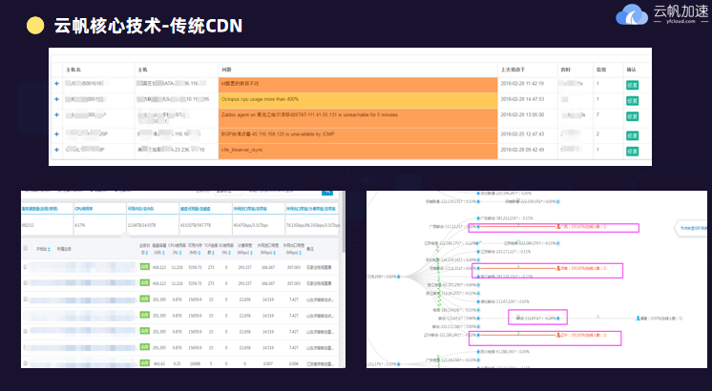Click the 问题 column header in alerts table
The height and width of the screenshot is (391, 712).
[226, 70]
